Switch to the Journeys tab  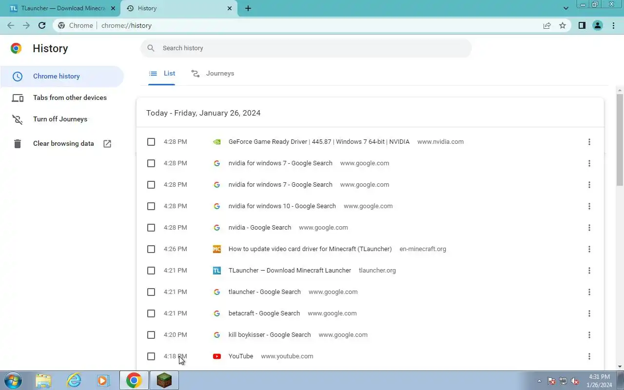213,74
